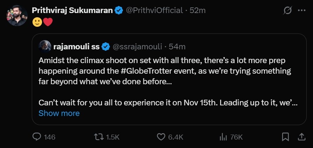Click Prithviraj Sukumaran's verified badge

tap(119, 11)
